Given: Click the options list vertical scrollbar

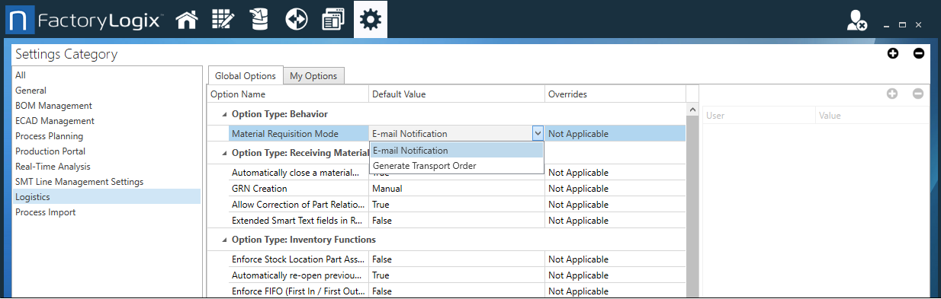Looking at the screenshot, I should click(692, 207).
